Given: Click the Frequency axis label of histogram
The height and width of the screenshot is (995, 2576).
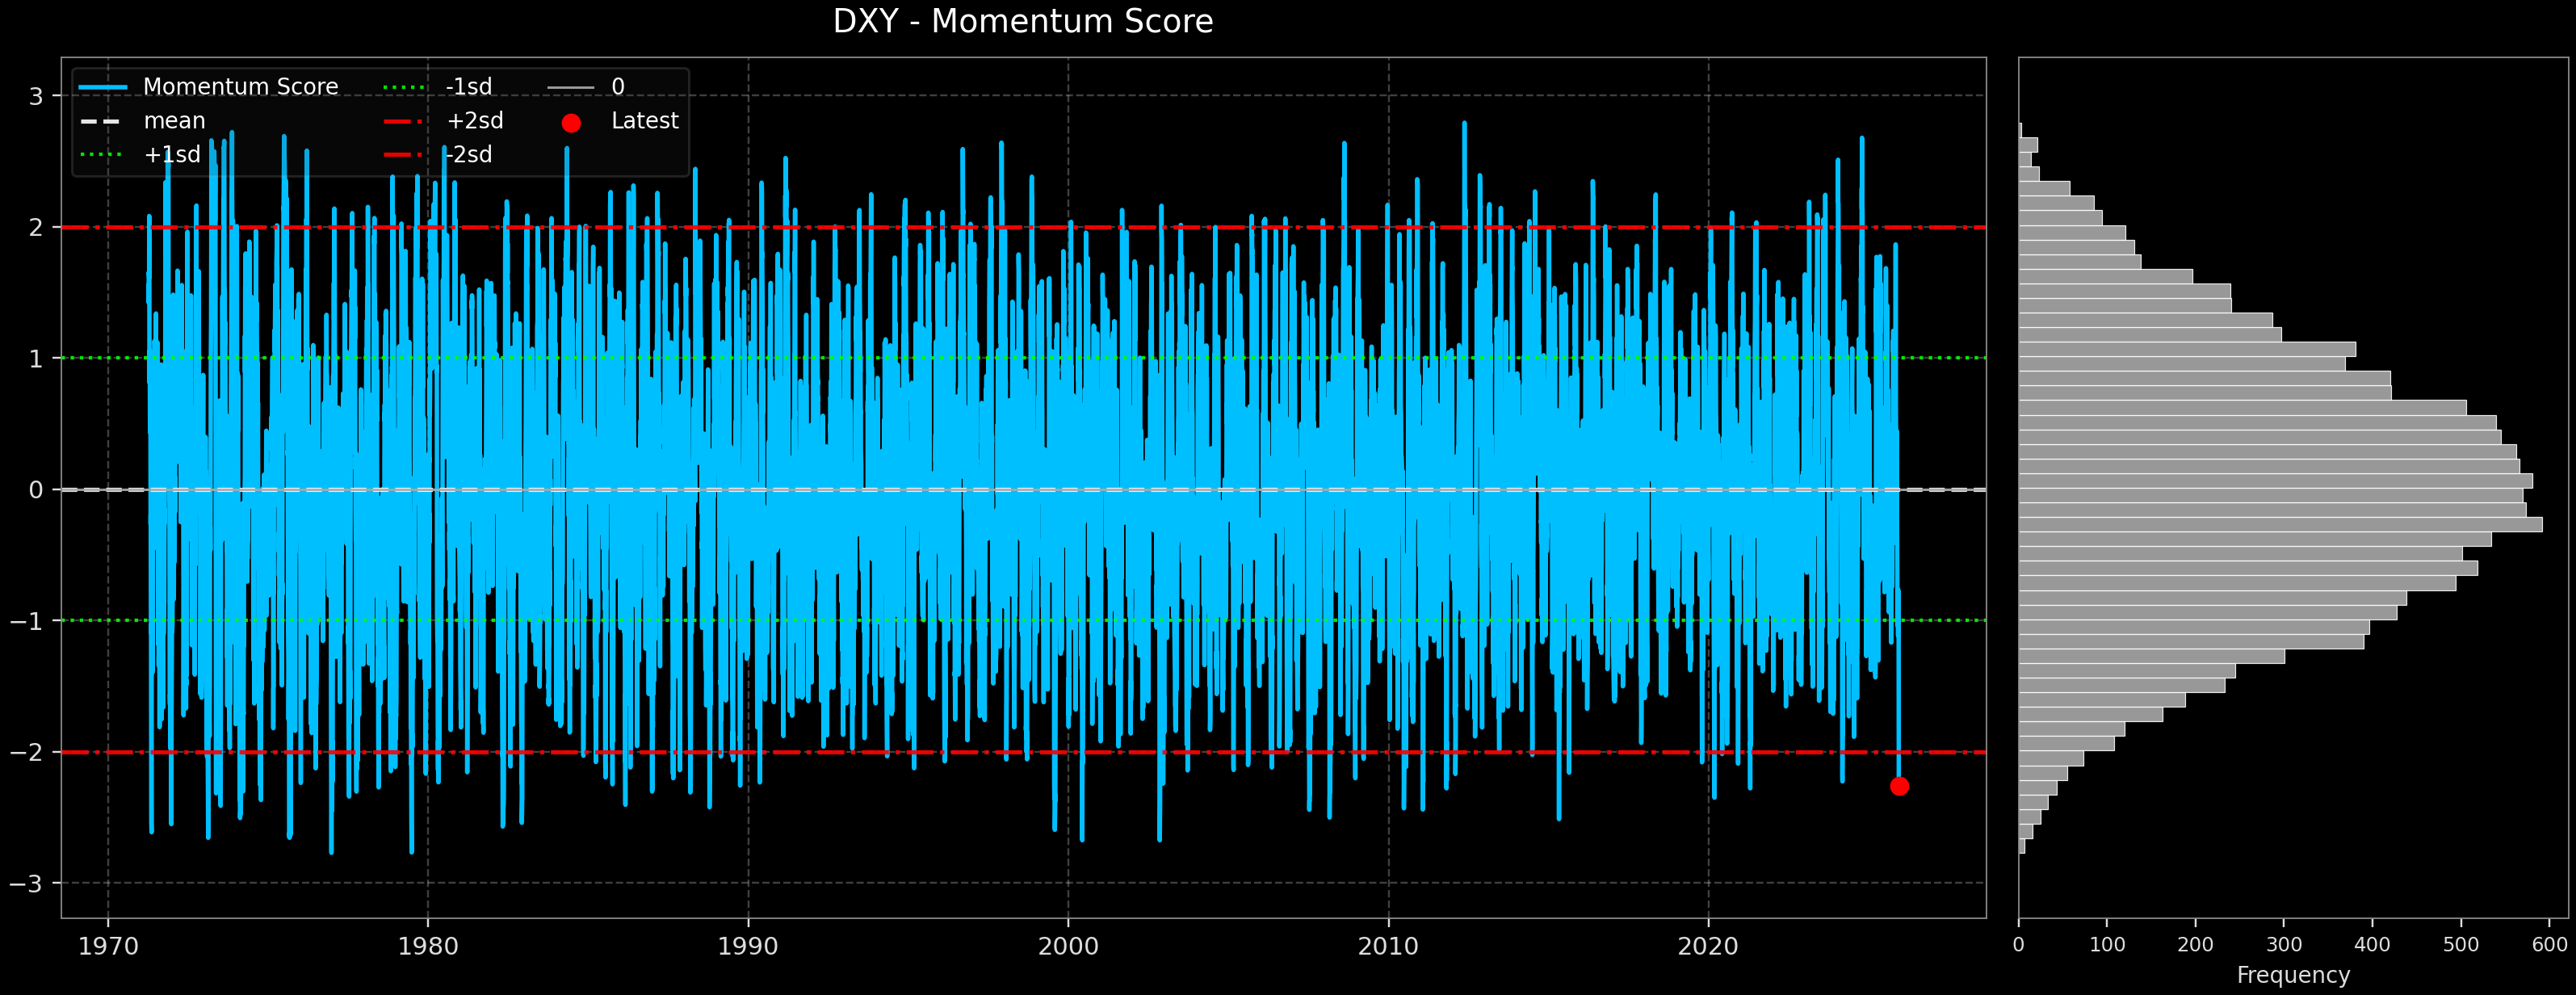Looking at the screenshot, I should [x=2293, y=975].
